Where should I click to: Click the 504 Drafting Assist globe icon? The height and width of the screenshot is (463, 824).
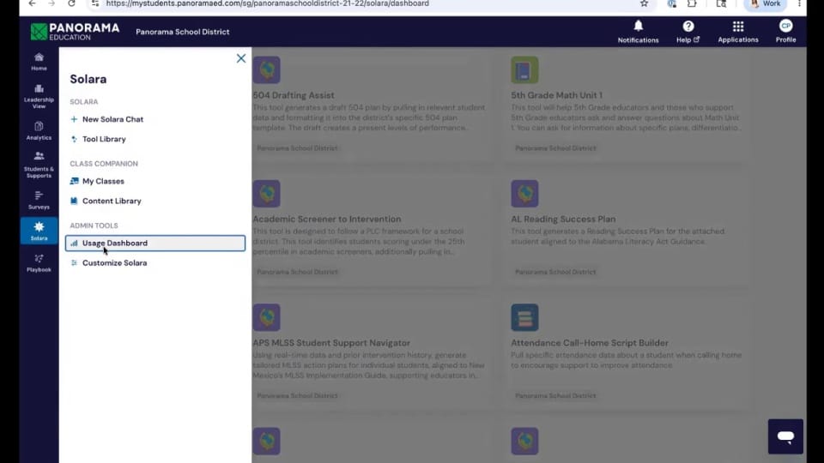(x=266, y=69)
